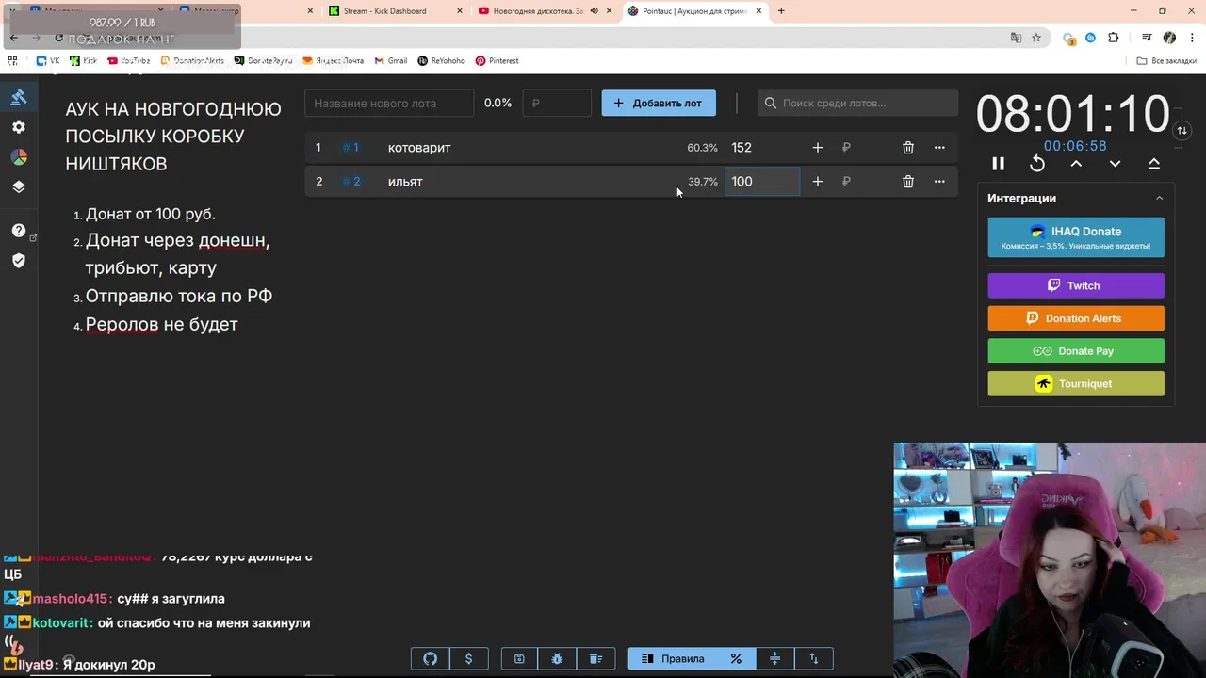Open the YouTube bookmark
This screenshot has width=1206, height=678.
[x=129, y=61]
